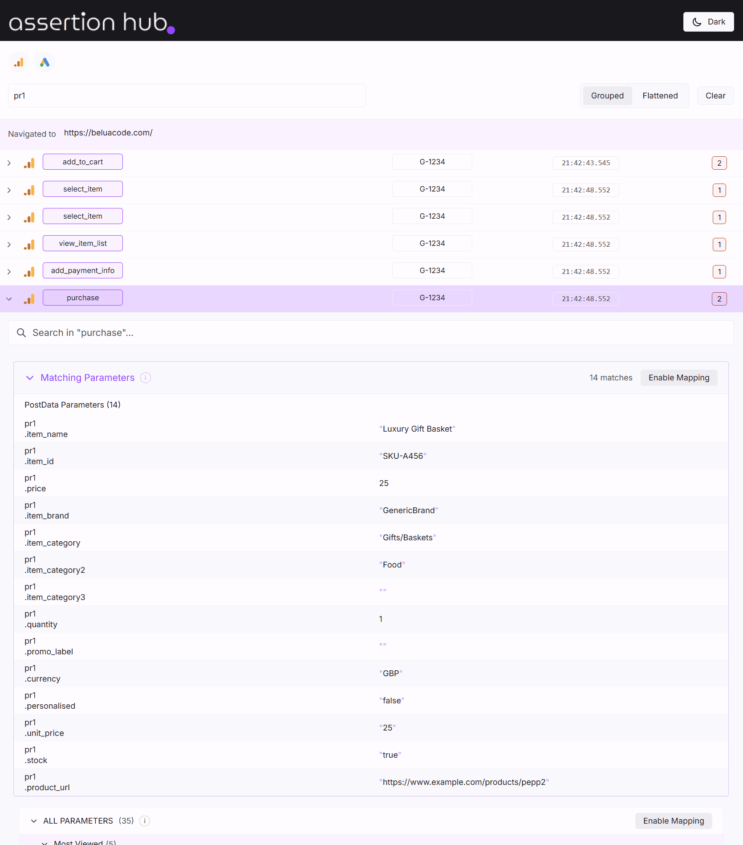Click the moon icon in the Dark button

[697, 22]
